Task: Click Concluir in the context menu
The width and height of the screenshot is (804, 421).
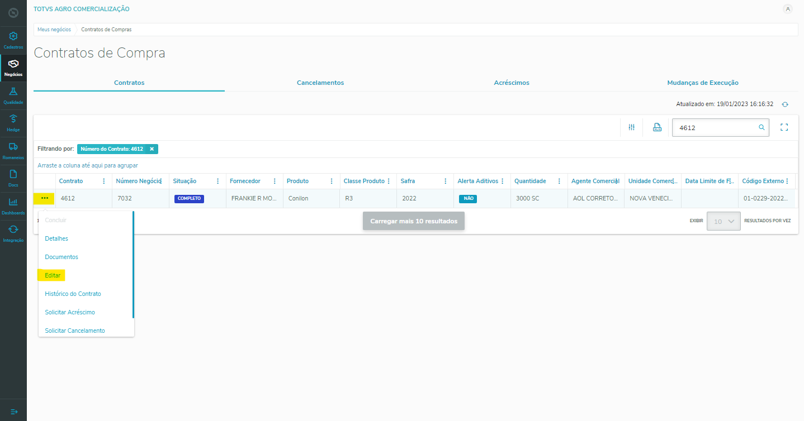Action: pos(55,220)
